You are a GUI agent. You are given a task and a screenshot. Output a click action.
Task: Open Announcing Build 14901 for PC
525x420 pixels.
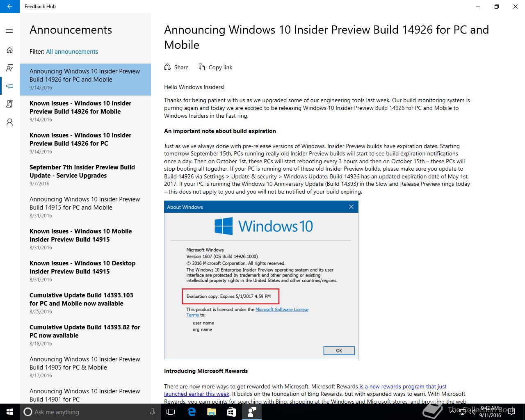click(85, 395)
